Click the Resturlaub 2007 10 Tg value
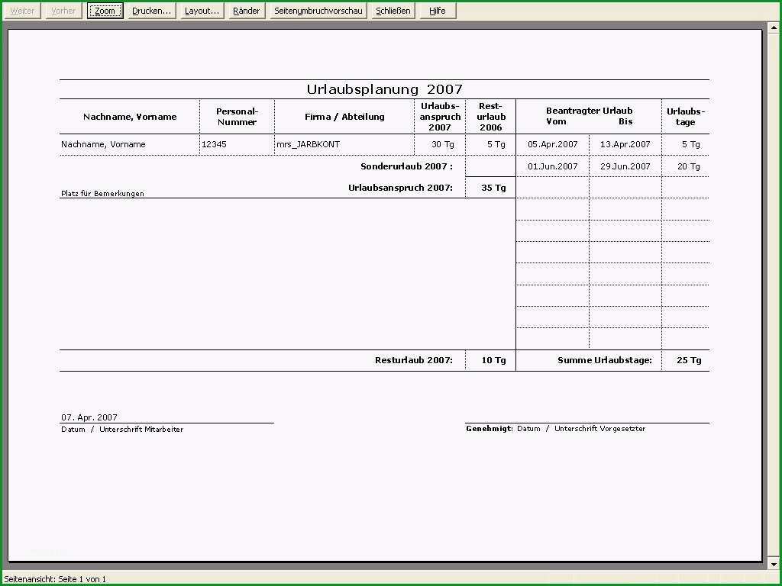 point(493,360)
